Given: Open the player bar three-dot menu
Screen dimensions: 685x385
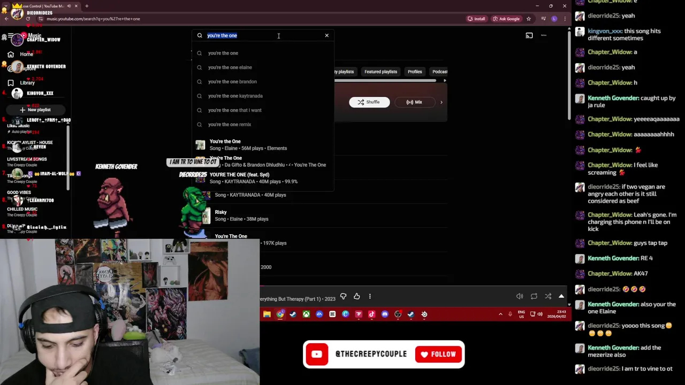Looking at the screenshot, I should click(370, 296).
